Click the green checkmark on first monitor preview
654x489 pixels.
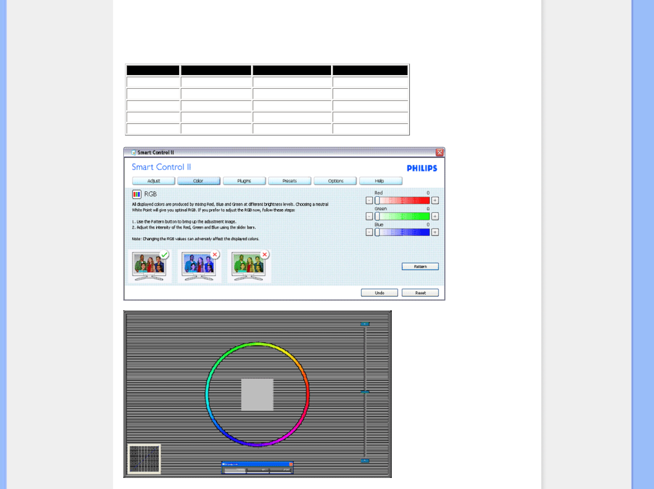click(x=164, y=255)
